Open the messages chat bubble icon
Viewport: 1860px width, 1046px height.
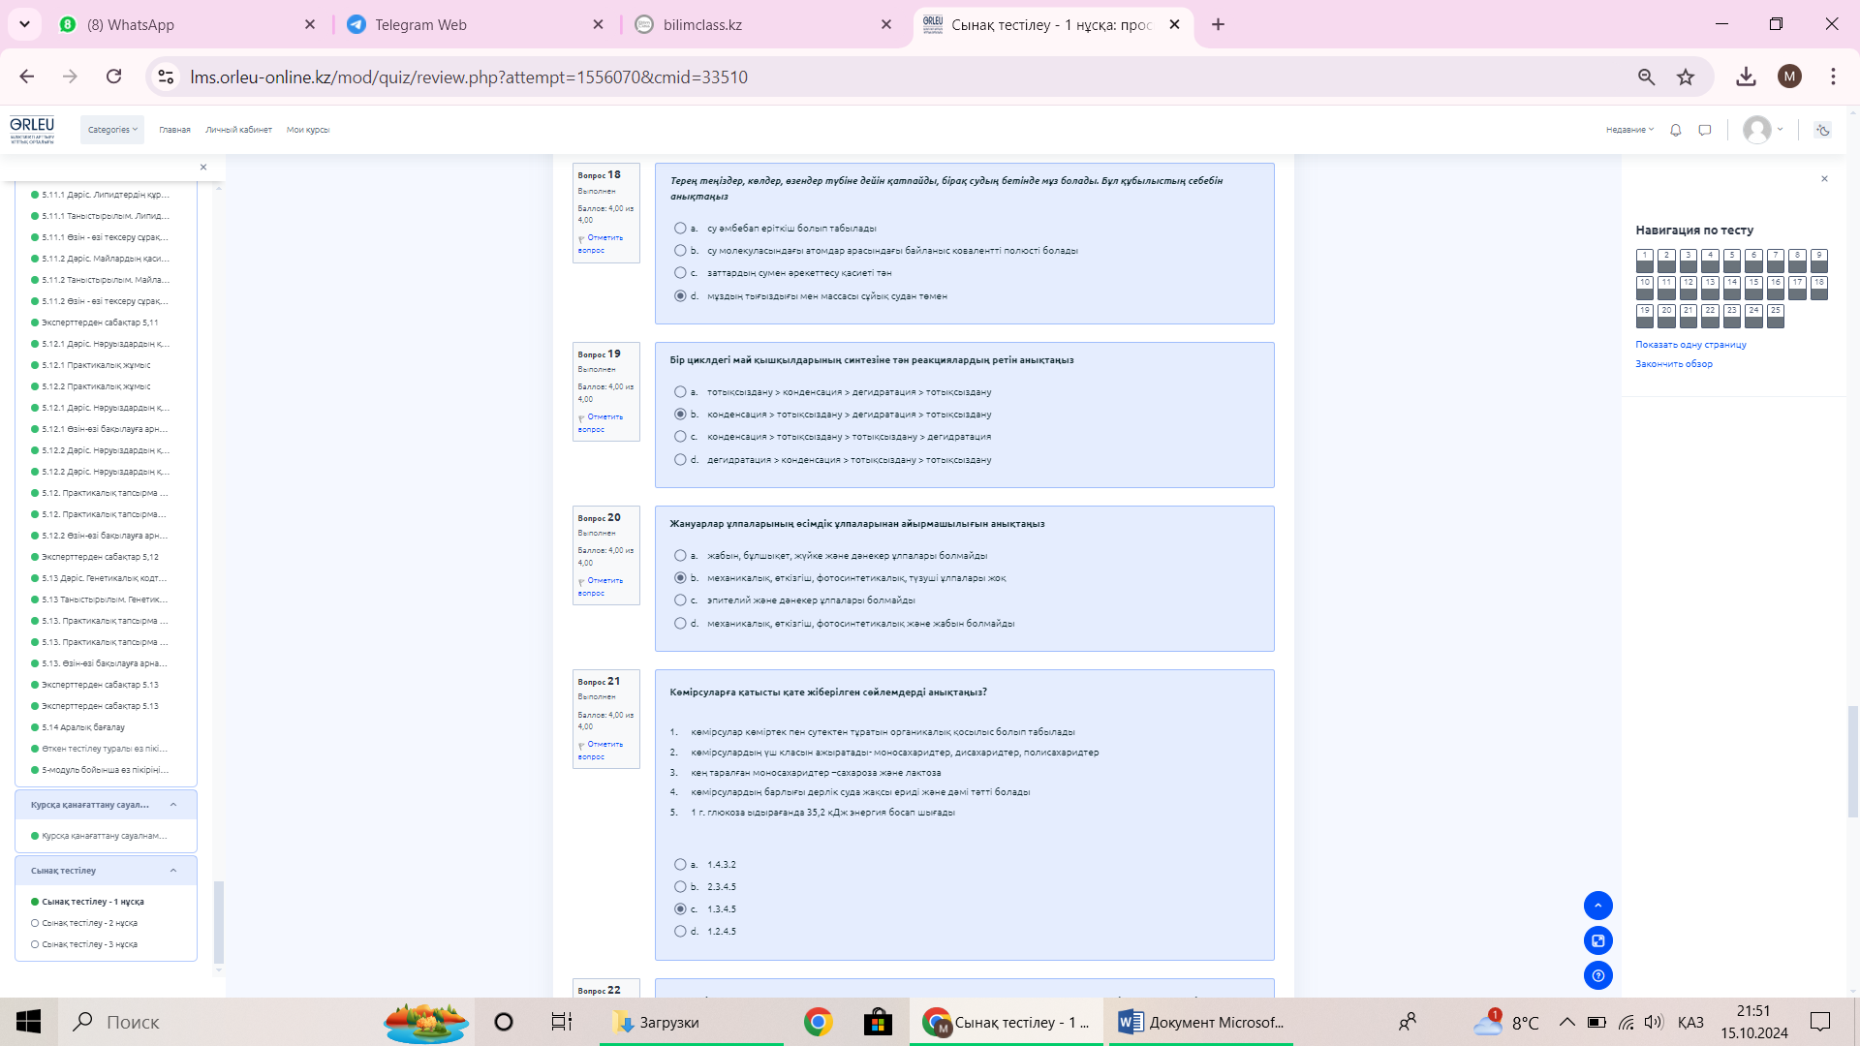click(1705, 130)
